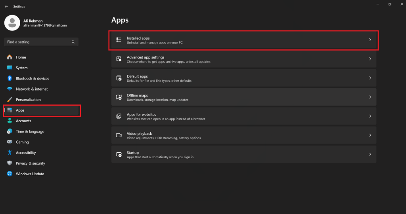Screen dimensions: 406x214
Task: Click the System monitor icon
Action: [10, 68]
